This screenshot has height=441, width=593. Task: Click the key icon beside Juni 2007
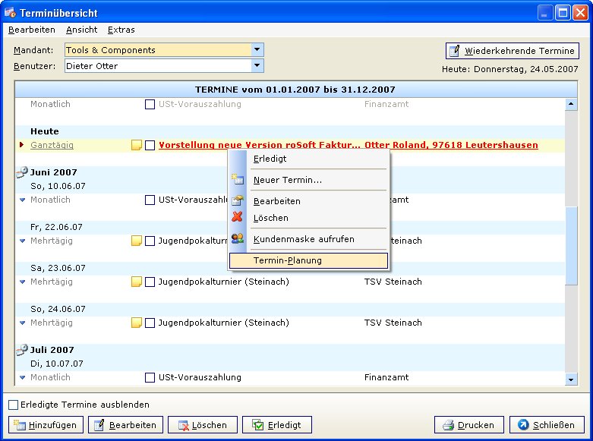(21, 173)
